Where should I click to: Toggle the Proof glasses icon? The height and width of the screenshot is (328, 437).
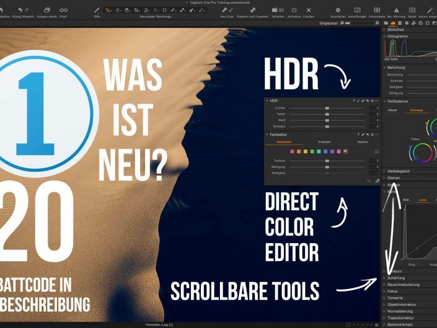[x=64, y=11]
